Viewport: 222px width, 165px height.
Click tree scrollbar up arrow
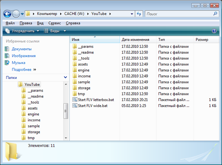(66, 84)
